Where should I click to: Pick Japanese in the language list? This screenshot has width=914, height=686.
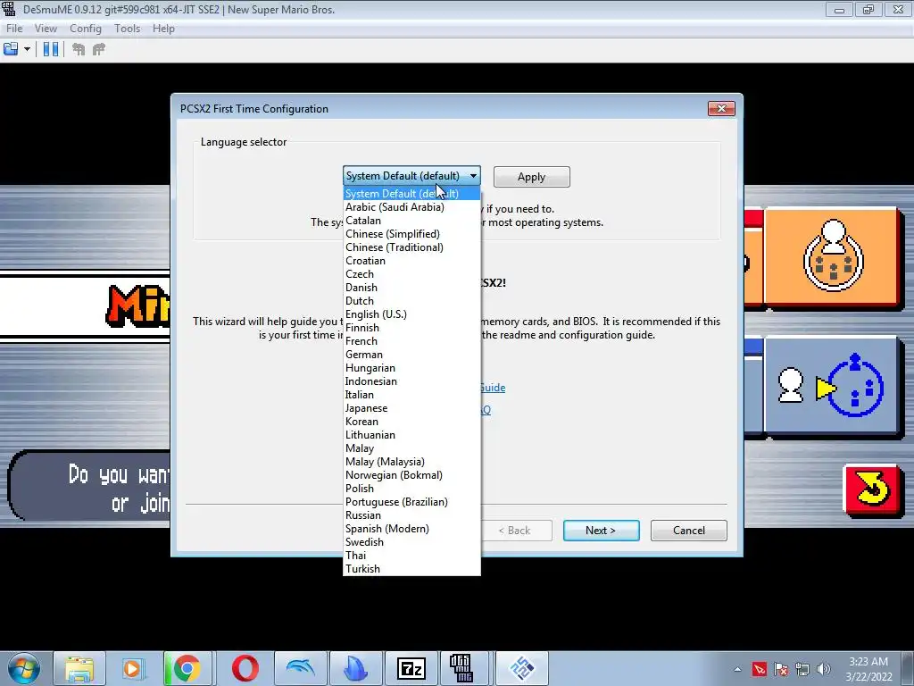411,408
